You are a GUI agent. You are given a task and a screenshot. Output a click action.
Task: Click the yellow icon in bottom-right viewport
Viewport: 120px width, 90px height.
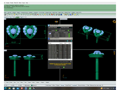[x=114, y=52]
